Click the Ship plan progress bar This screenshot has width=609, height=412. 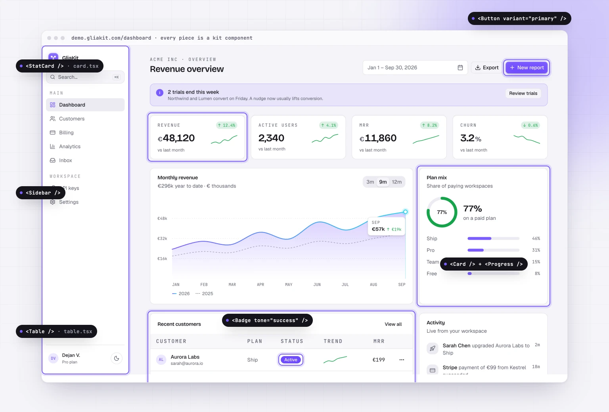pos(494,238)
